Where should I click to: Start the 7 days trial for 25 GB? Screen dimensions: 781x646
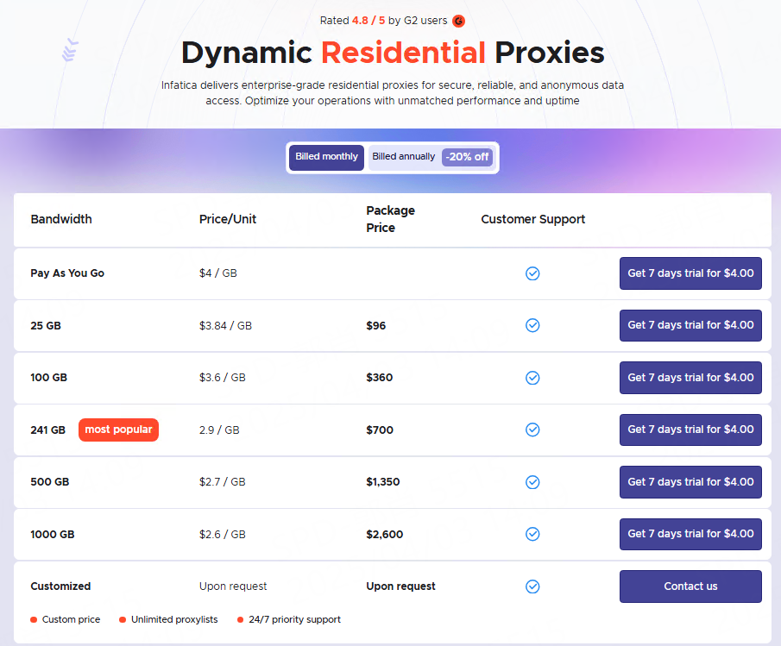(x=690, y=325)
